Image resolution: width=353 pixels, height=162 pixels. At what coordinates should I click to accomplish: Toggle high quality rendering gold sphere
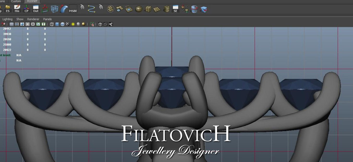83,24
